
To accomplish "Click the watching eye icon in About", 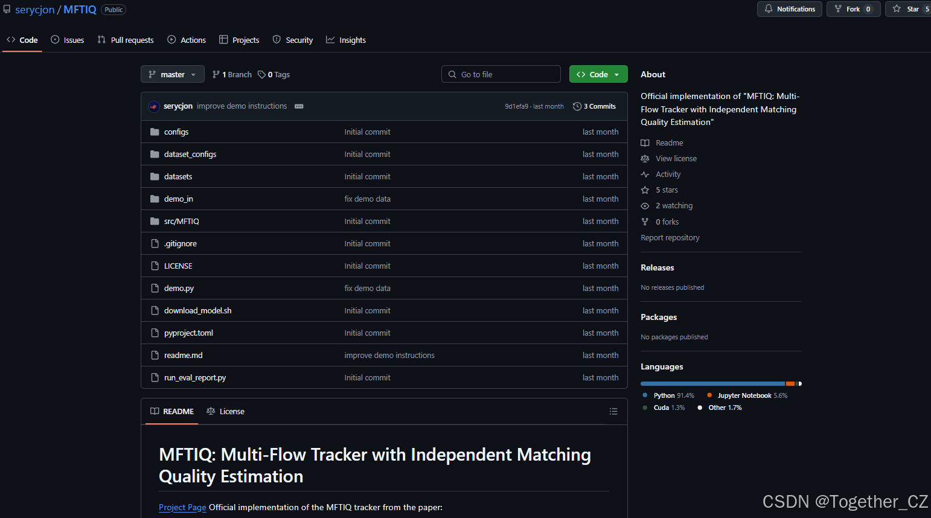I will 645,205.
